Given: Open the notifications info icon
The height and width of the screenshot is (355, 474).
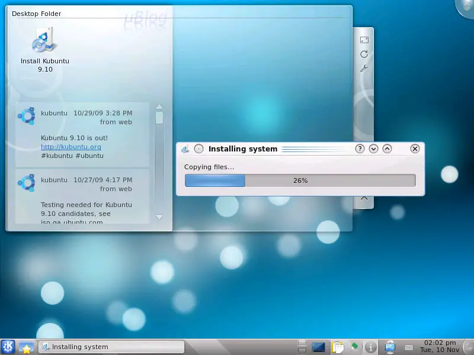Looking at the screenshot, I should coord(371,347).
